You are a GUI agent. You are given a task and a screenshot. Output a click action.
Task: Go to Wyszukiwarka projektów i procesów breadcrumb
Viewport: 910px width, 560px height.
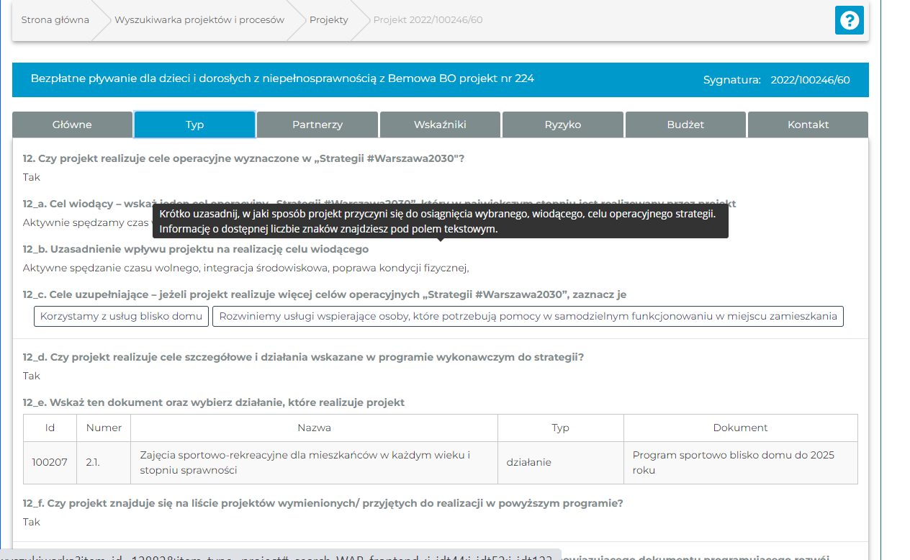tap(199, 20)
